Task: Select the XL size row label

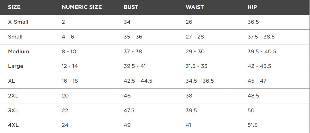Action: [x=12, y=81]
